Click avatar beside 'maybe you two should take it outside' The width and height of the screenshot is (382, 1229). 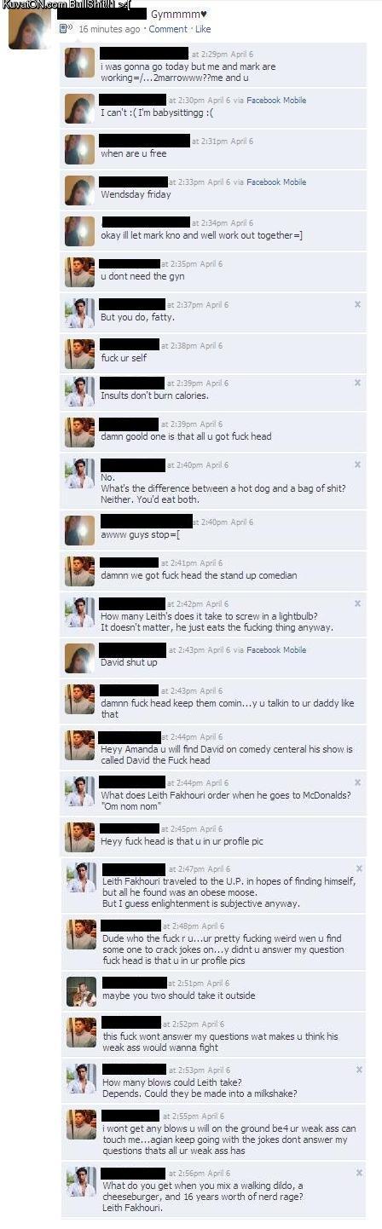point(81,991)
